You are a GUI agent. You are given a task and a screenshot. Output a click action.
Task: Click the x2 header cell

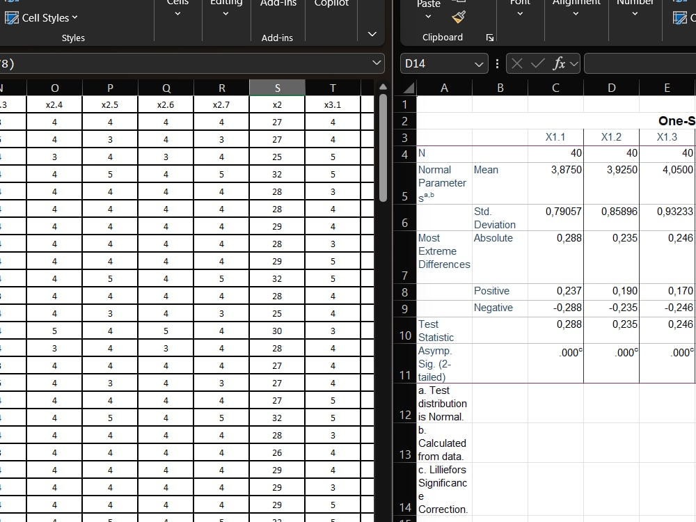(x=277, y=105)
